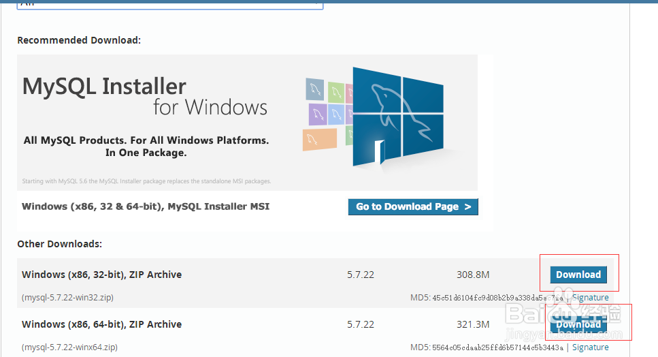Click version 5.7.22 in 32-bit row
Image resolution: width=658 pixels, height=357 pixels.
coord(361,275)
